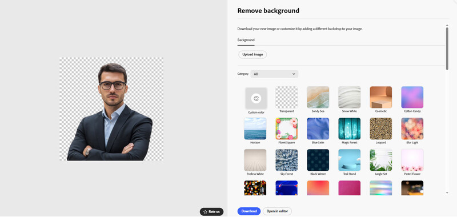Click Open in editor button
The height and width of the screenshot is (217, 457).
(277, 211)
